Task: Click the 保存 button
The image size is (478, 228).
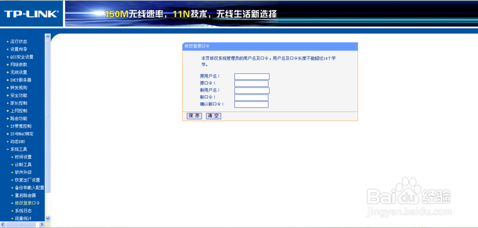Action: tap(194, 116)
